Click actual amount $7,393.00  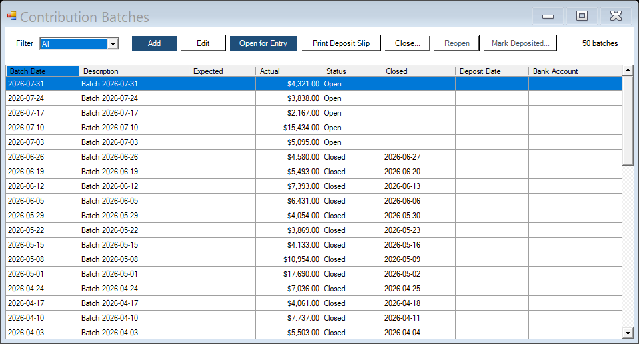[289, 186]
